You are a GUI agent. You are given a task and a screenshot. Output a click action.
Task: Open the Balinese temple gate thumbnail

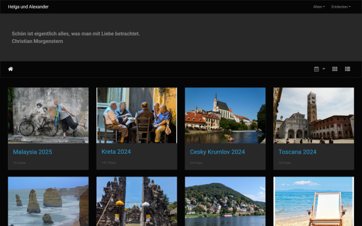(137, 201)
